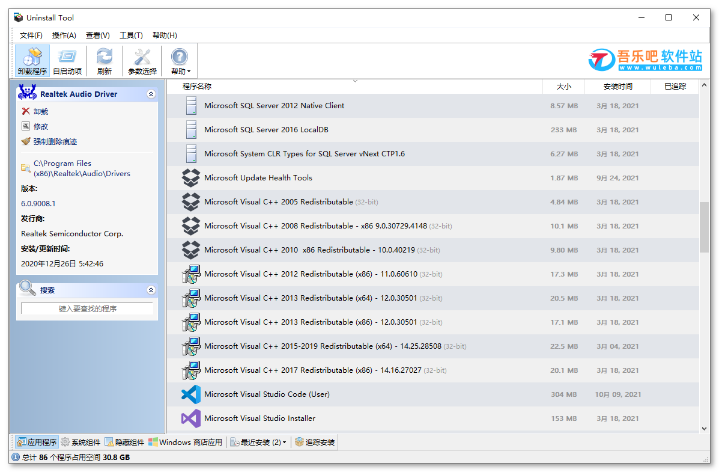This screenshot has width=719, height=472.
Task: Select Microsoft Visual Studio Installer name
Action: (260, 418)
